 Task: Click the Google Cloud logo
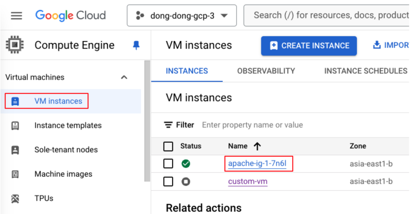click(70, 16)
